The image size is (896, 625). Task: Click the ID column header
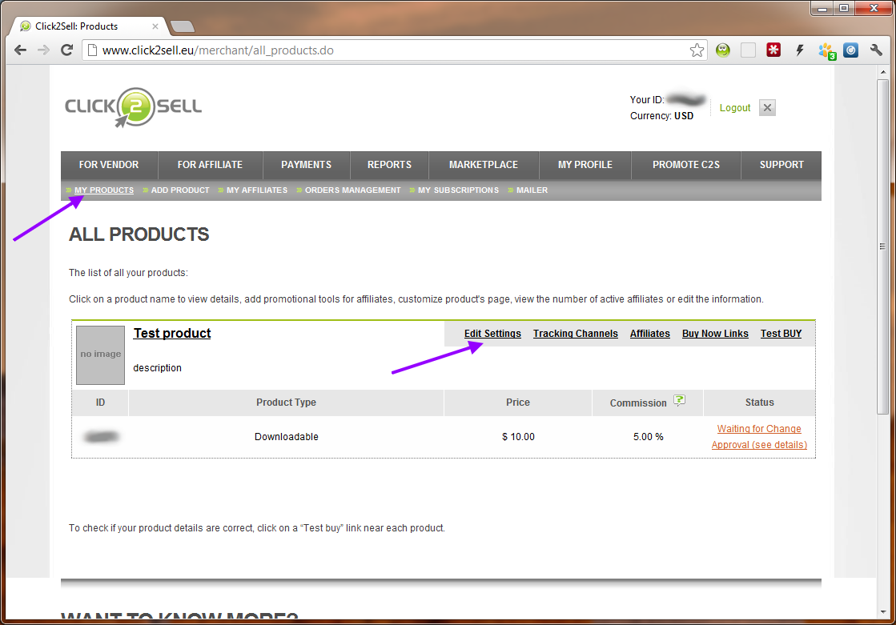click(x=100, y=403)
